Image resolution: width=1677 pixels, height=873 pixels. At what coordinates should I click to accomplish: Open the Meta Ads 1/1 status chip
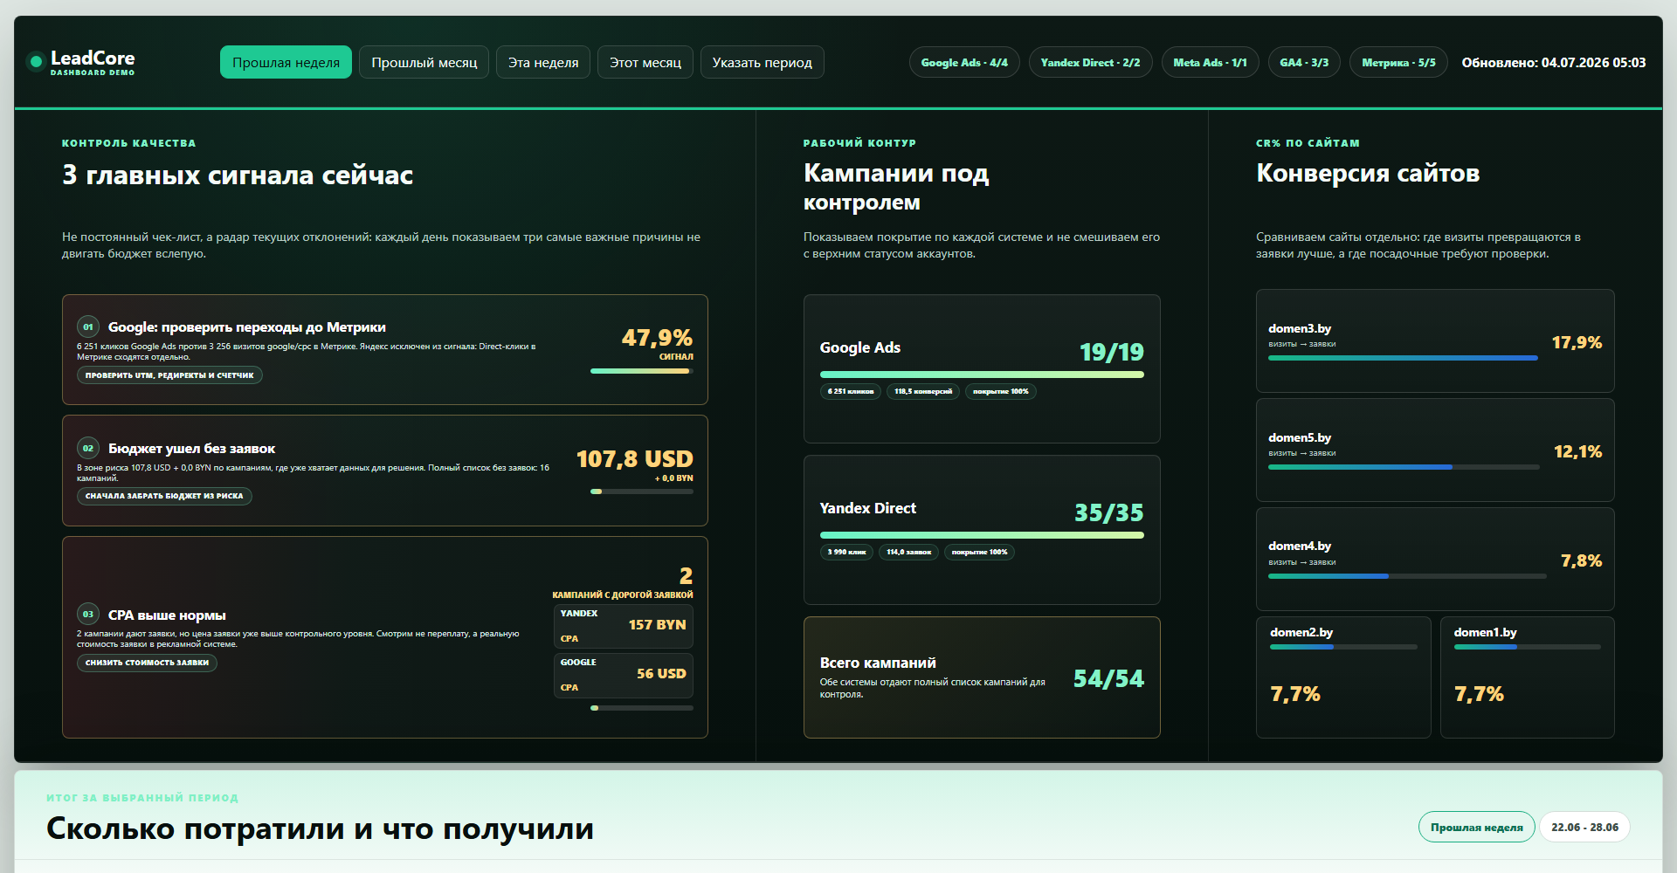coord(1210,62)
